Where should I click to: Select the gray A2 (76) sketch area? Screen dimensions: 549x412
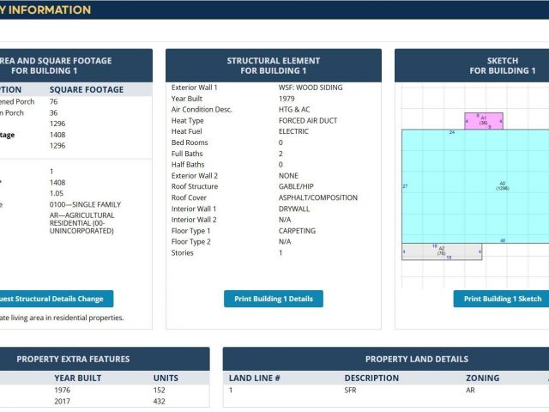pyautogui.click(x=442, y=251)
